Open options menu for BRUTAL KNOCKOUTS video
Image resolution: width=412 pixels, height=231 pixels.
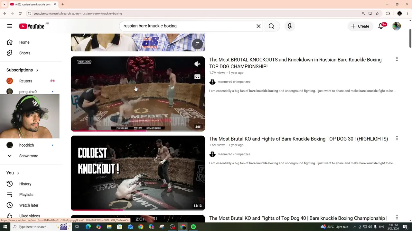tap(397, 59)
